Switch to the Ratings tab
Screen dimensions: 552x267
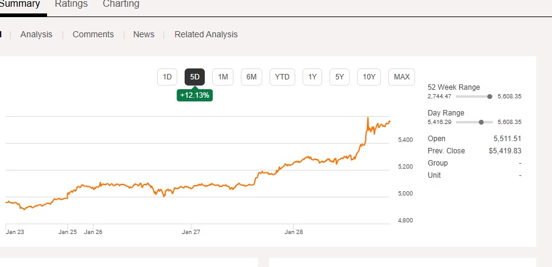71,4
